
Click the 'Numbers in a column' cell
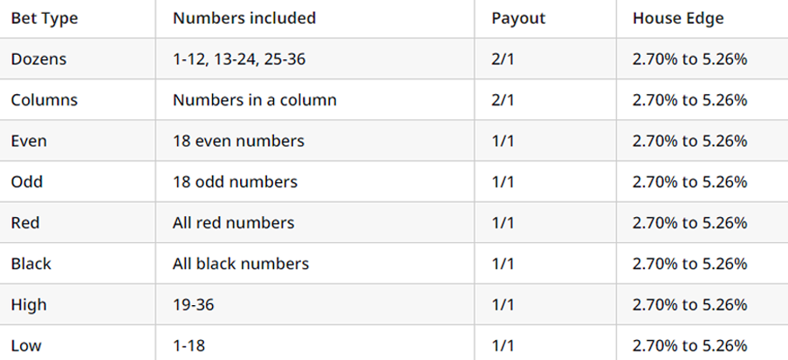click(x=255, y=99)
